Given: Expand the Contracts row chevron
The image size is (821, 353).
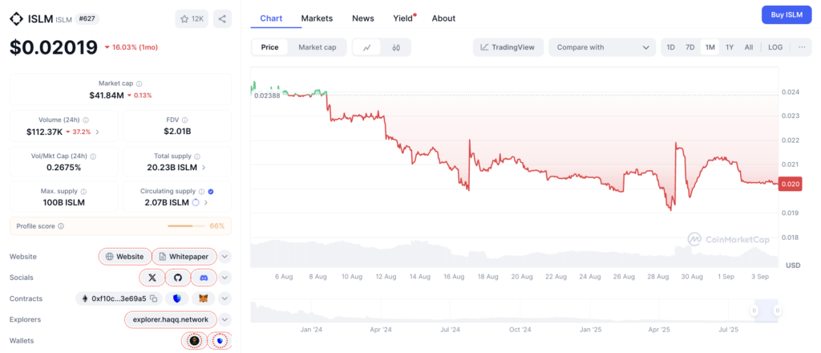Looking at the screenshot, I should (224, 298).
